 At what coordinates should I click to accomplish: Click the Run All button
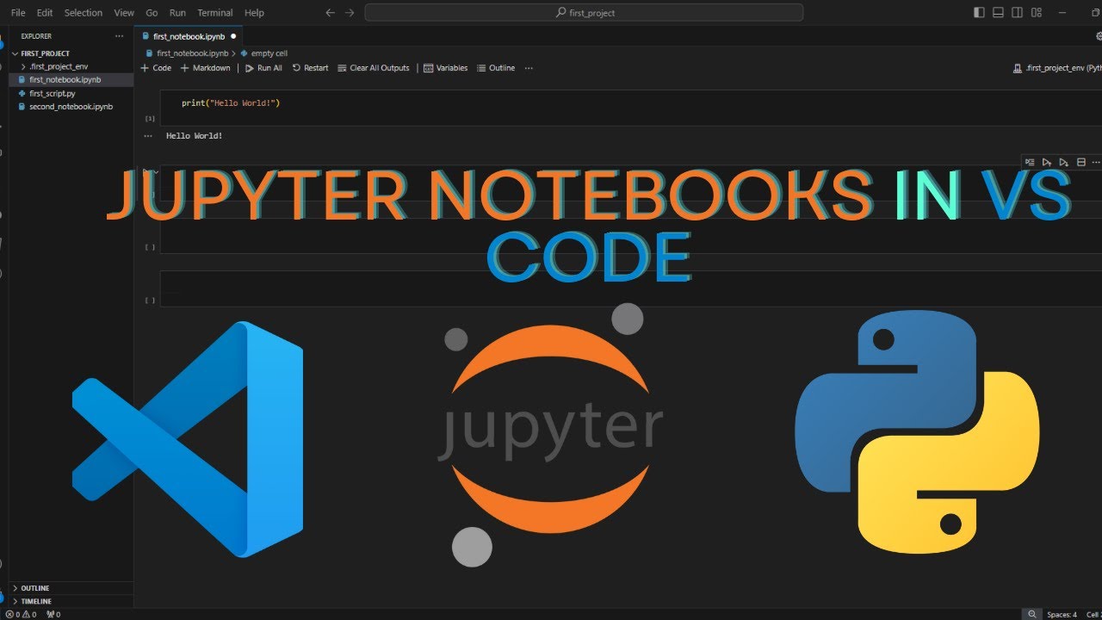263,68
